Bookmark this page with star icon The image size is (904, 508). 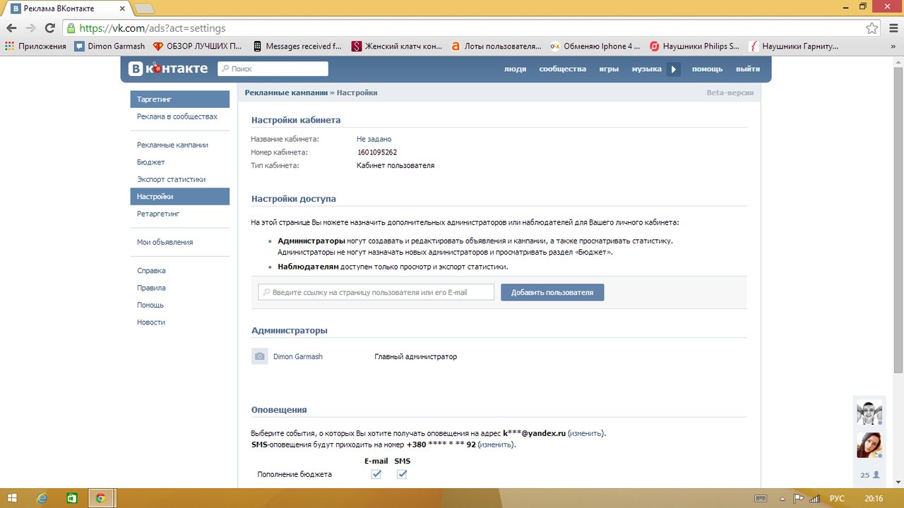[x=872, y=28]
